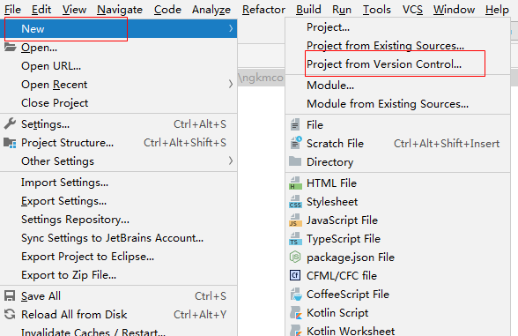The image size is (518, 336).
Task: Open the VCS menu
Action: click(x=412, y=9)
